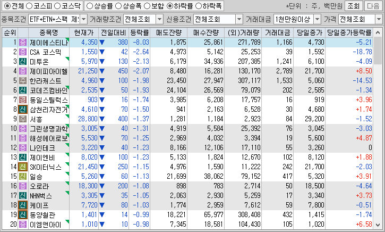Select stock name SK이터닉스
The width and height of the screenshot is (385, 232).
point(46,167)
